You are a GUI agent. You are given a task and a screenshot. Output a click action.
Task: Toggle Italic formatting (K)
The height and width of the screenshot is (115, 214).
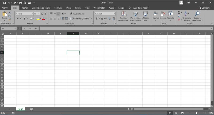click(21, 18)
